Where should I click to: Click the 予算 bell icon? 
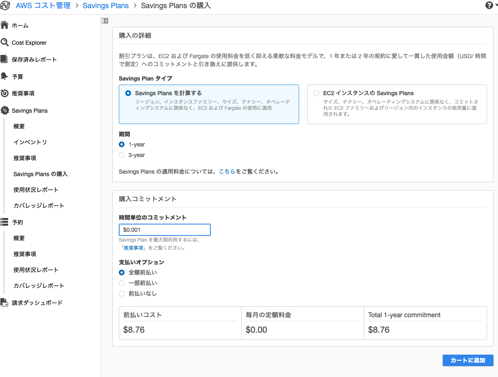(x=4, y=76)
